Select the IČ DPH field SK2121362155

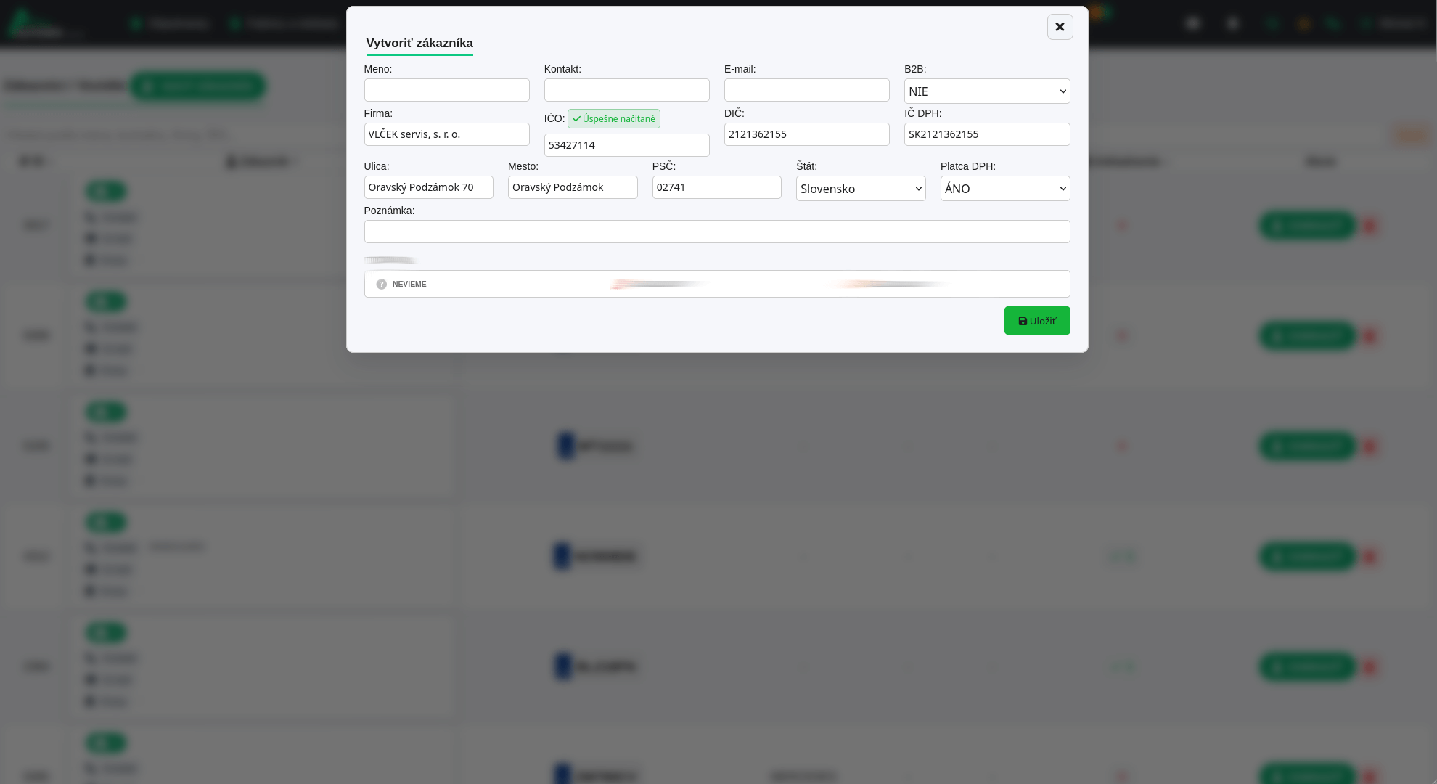(x=986, y=134)
